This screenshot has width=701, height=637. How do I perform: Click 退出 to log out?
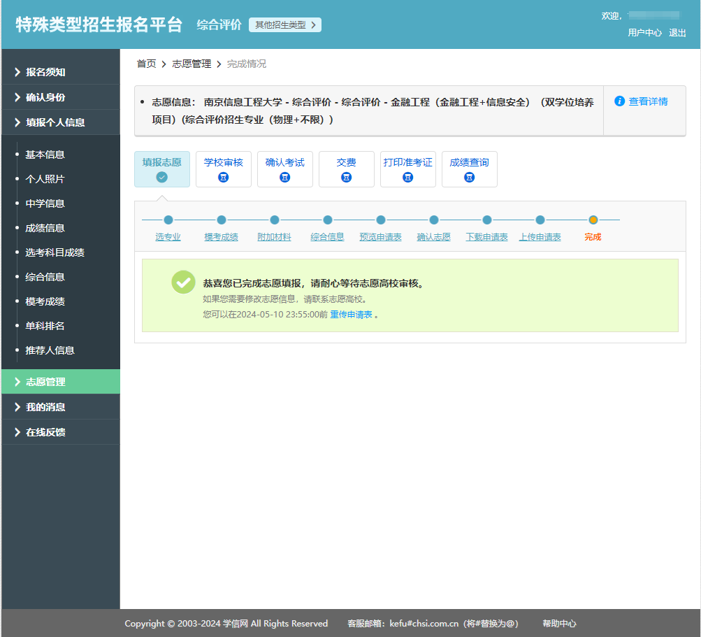point(677,33)
